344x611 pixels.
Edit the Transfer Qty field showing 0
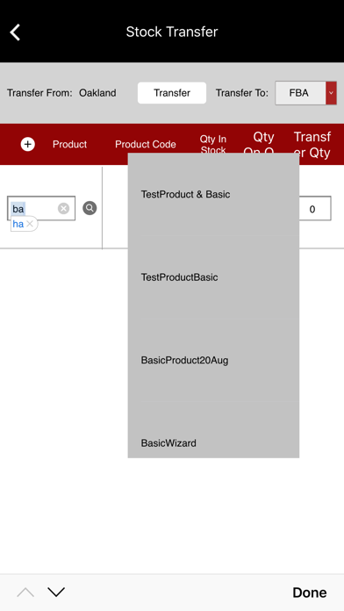pyautogui.click(x=312, y=209)
